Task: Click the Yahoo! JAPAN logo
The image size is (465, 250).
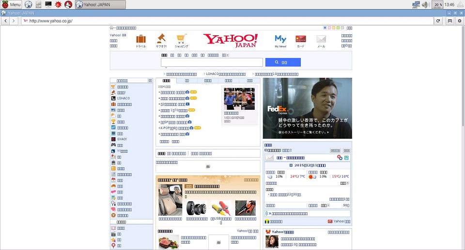Action: (x=231, y=41)
